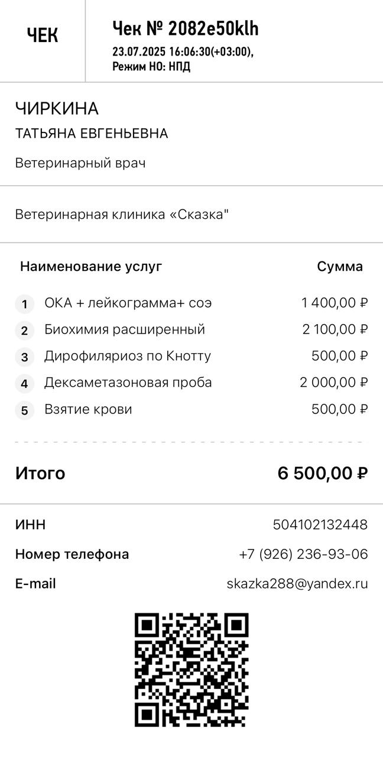383x757 pixels.
Task: Select the Взятие крови service line
Action: [x=88, y=409]
